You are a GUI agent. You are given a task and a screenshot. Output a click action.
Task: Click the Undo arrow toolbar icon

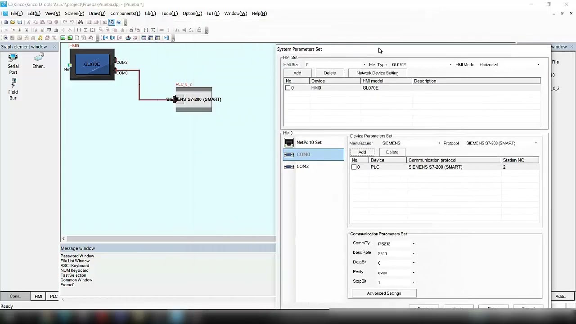65,22
